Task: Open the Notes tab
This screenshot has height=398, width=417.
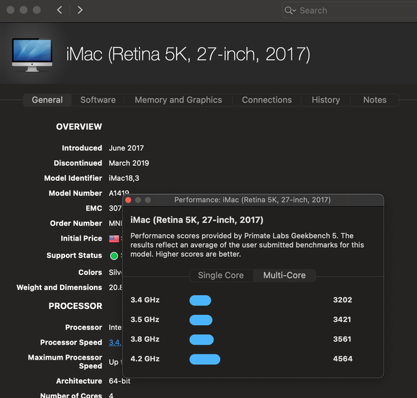Action: point(375,100)
